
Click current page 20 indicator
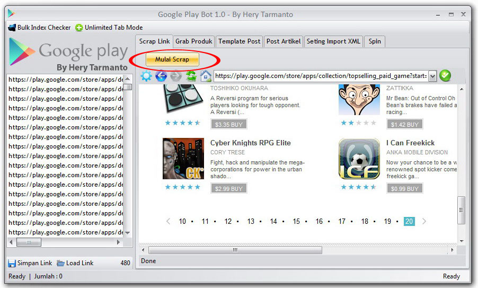tap(409, 222)
